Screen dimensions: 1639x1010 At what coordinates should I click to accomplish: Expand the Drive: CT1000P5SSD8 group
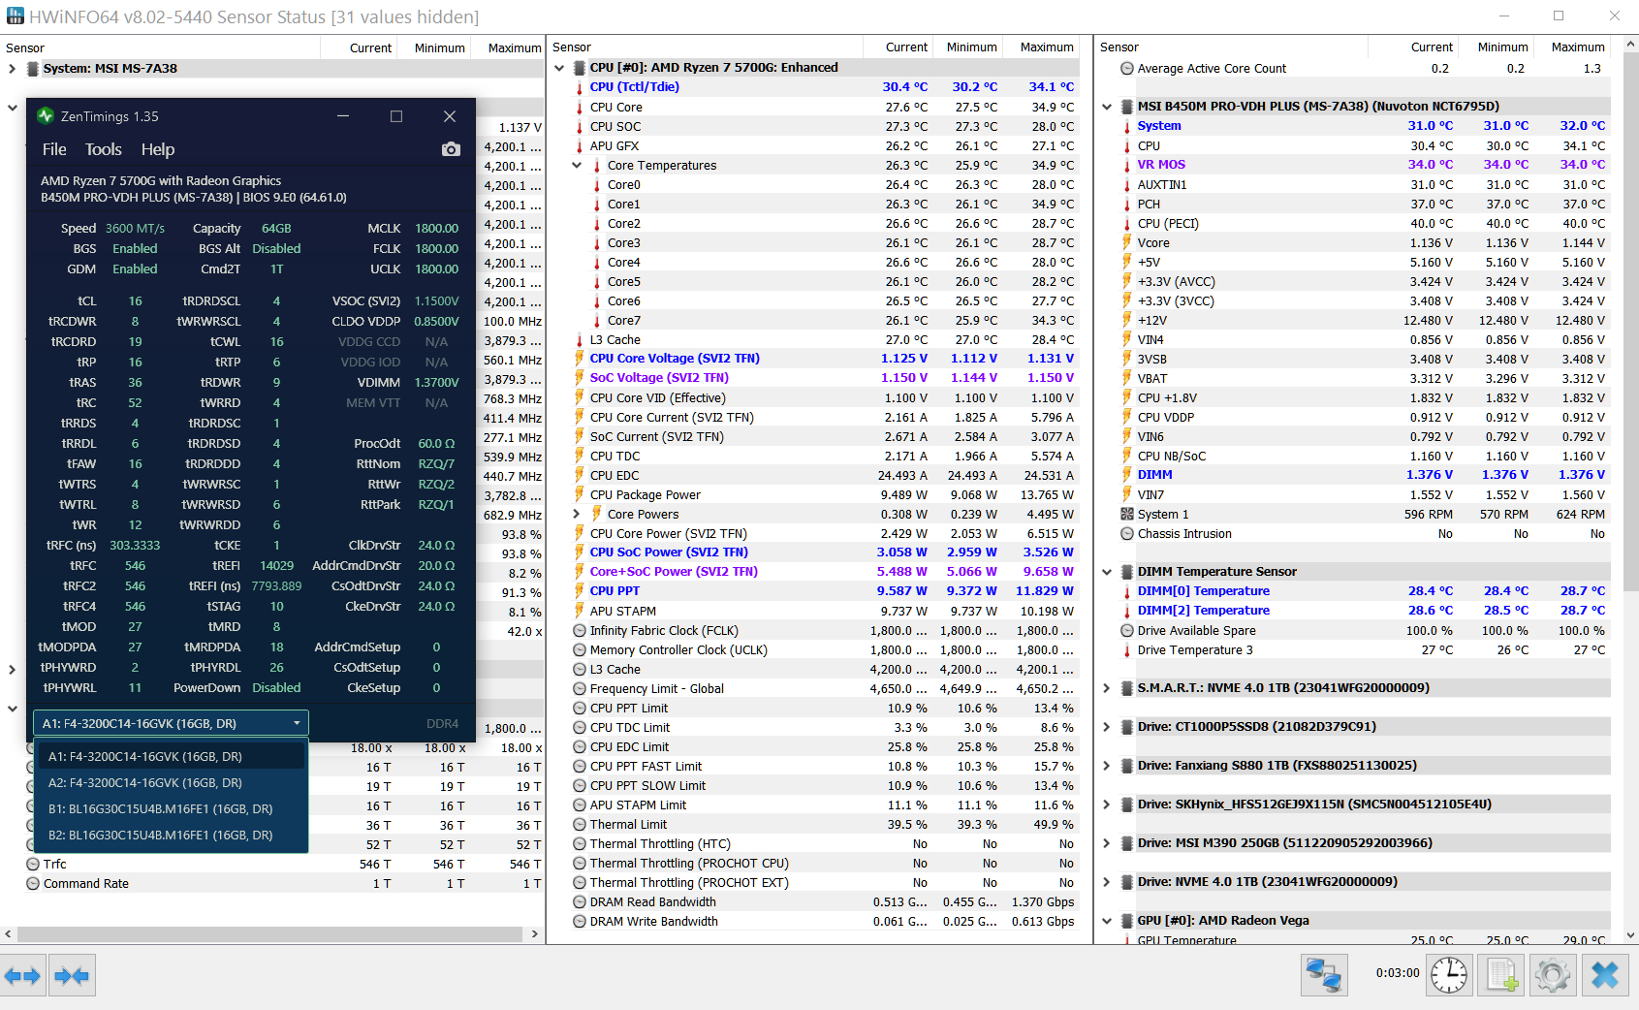tap(1107, 727)
